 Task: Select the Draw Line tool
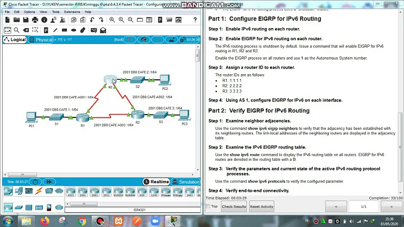point(55,30)
